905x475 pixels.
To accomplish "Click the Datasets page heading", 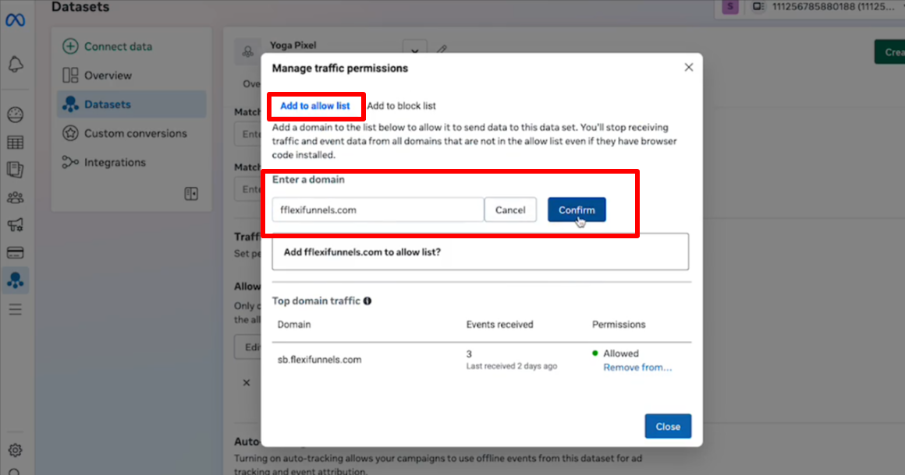I will (80, 7).
